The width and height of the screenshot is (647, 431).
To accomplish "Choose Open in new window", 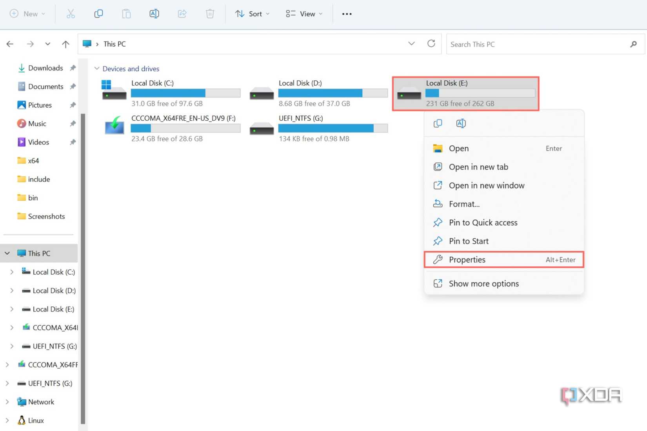I will pyautogui.click(x=504, y=185).
